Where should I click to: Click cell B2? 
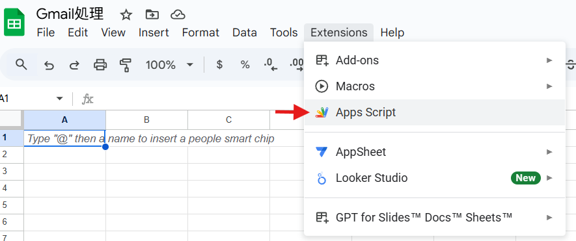[x=146, y=155]
